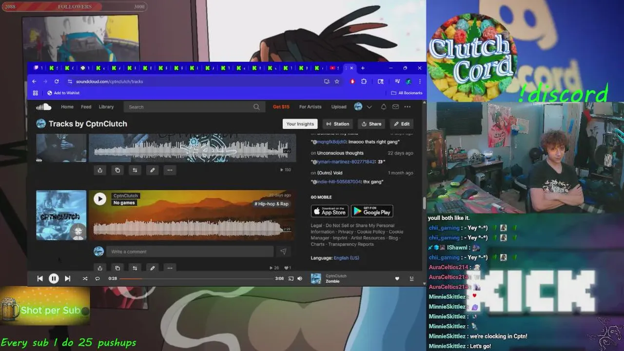Edit the upper track with the pencil icon

[153, 170]
